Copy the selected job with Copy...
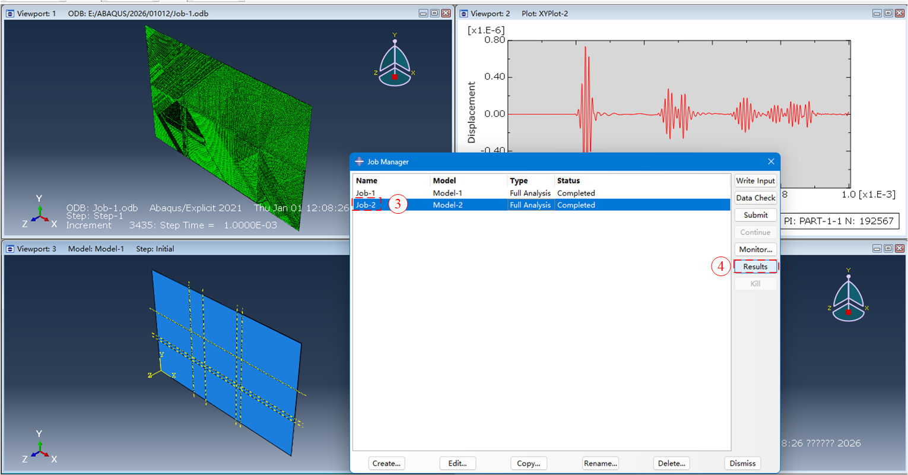This screenshot has height=475, width=908. coord(528,464)
